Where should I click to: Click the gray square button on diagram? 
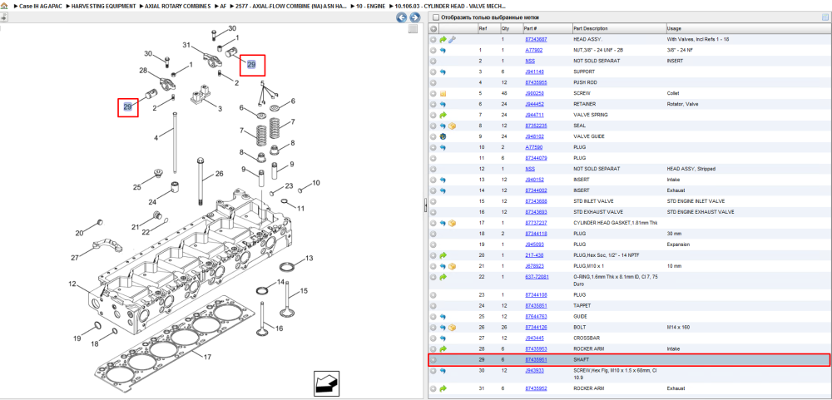coord(413,30)
